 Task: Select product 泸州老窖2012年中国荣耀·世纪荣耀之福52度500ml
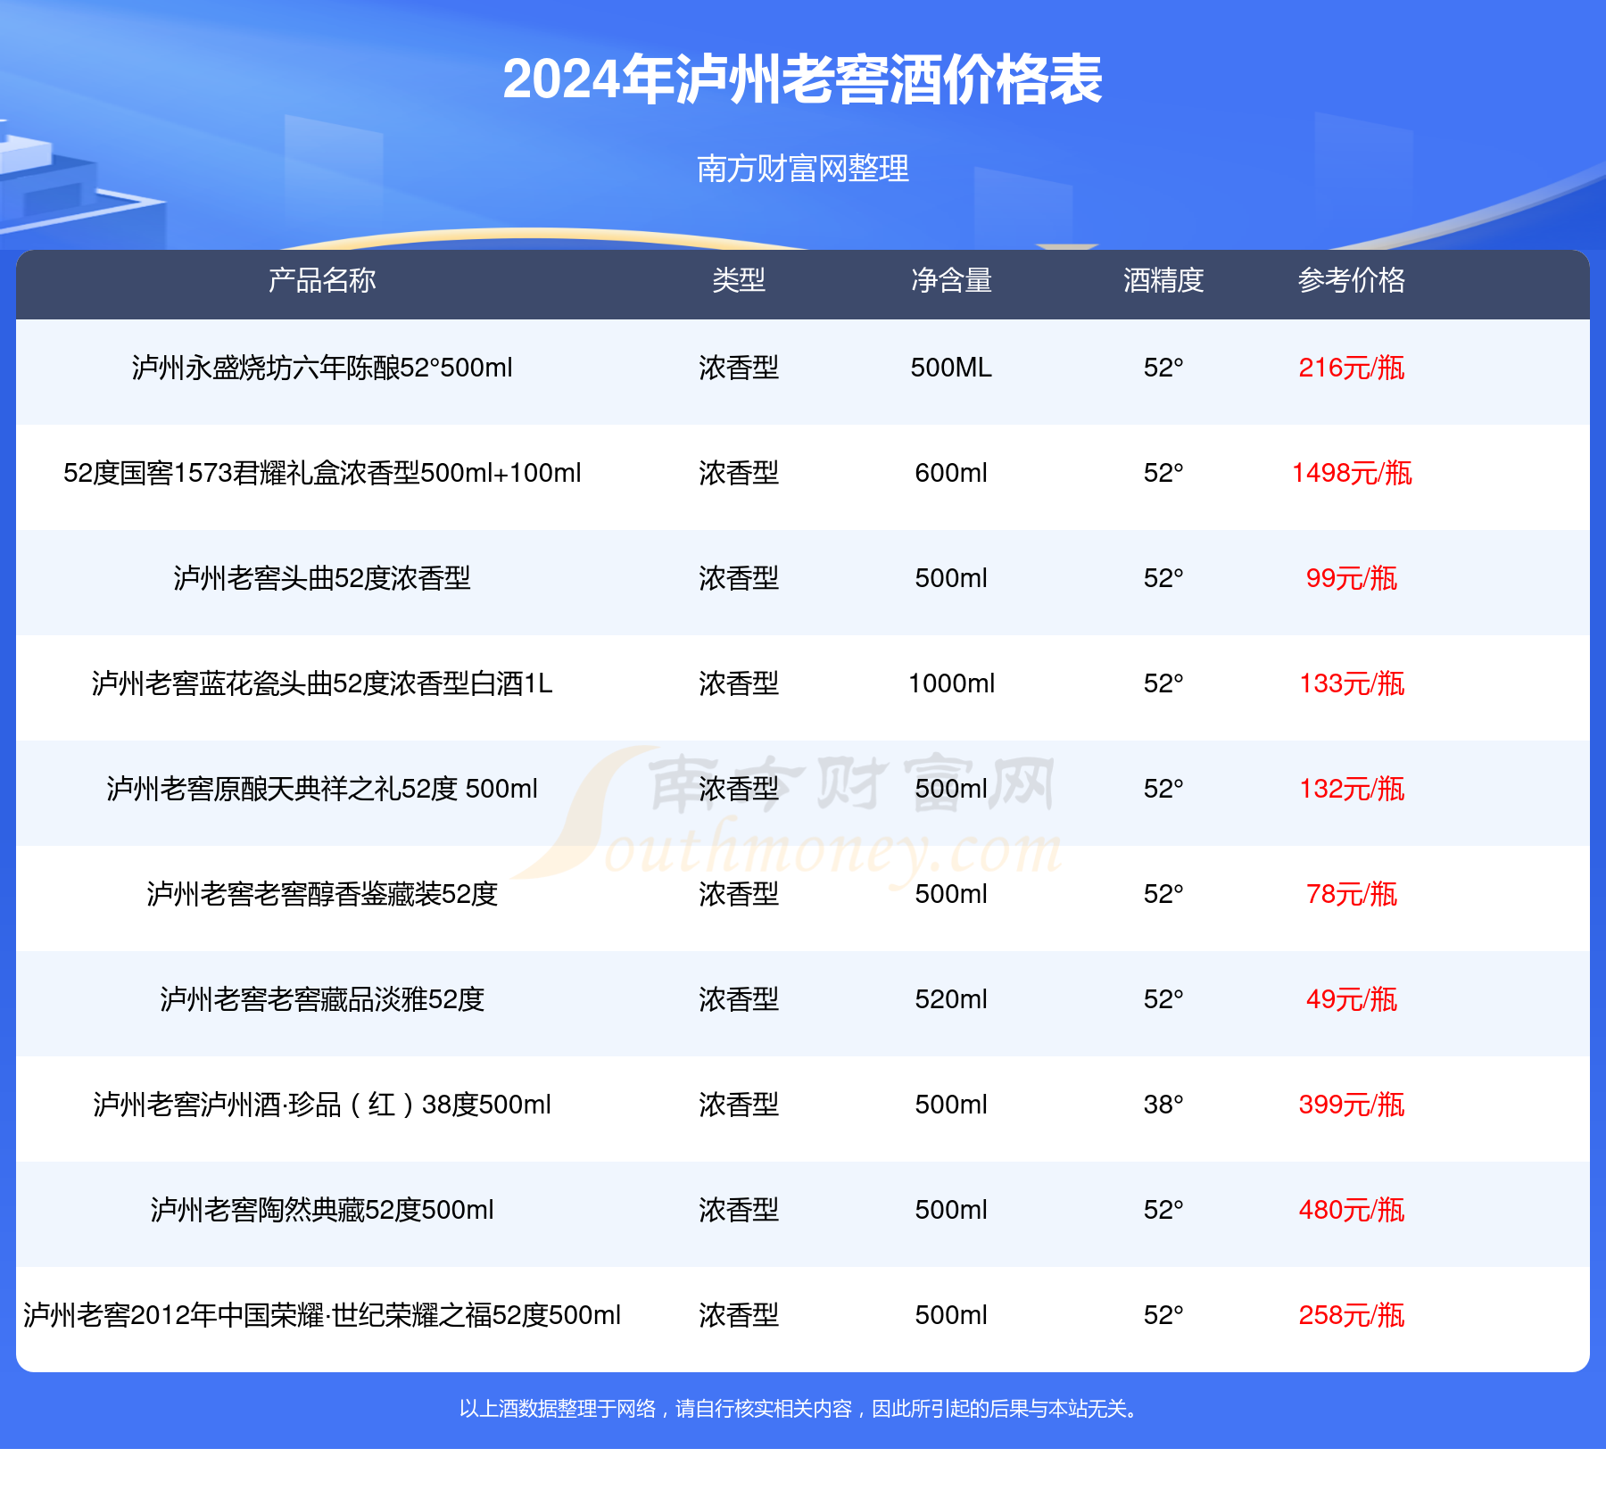click(322, 1315)
